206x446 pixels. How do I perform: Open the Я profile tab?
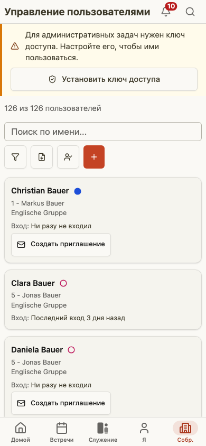(144, 432)
